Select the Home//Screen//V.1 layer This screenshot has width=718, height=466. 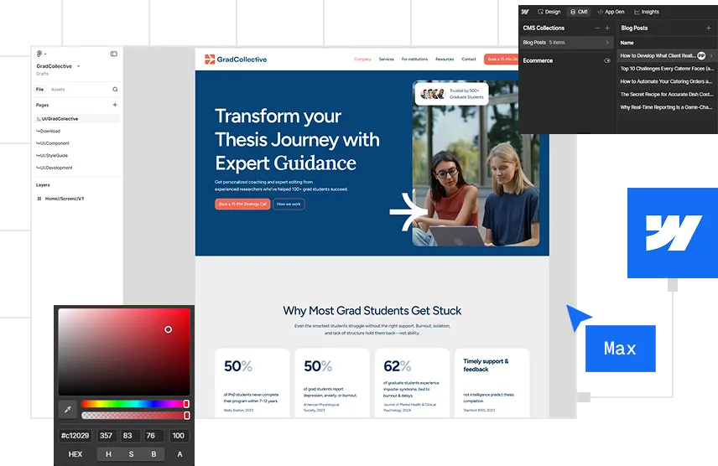(x=64, y=199)
